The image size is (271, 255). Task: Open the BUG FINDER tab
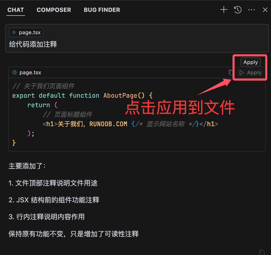(102, 10)
